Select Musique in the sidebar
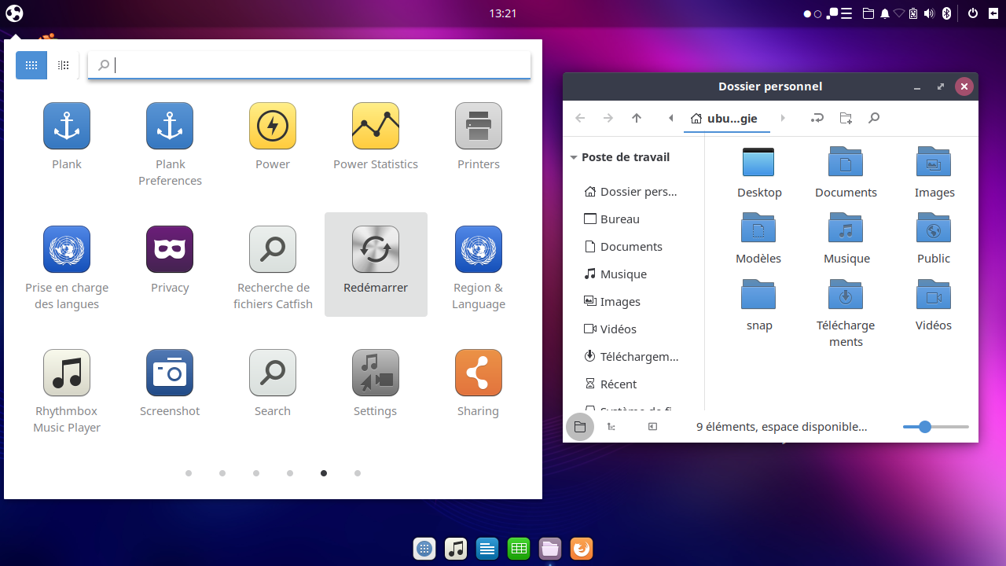 click(622, 274)
